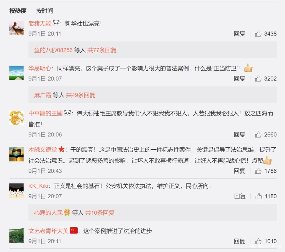Image resolution: width=285 pixels, height=252 pixels.
Task: Open 文艺老青年大美's green field avatar
Action: (16, 235)
